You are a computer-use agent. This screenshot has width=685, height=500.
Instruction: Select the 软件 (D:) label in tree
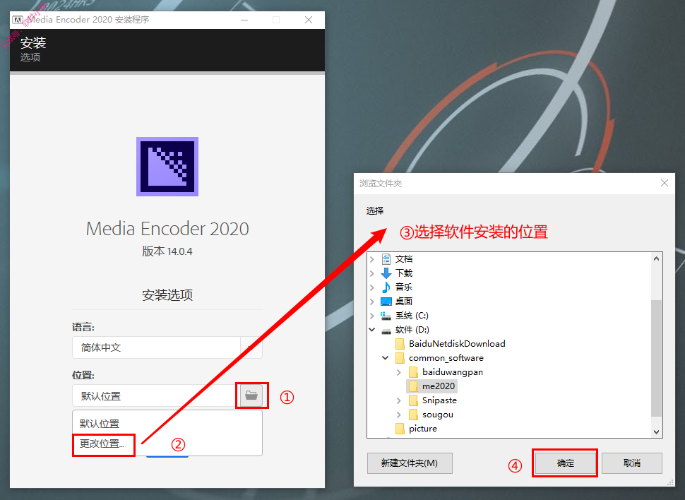point(412,330)
